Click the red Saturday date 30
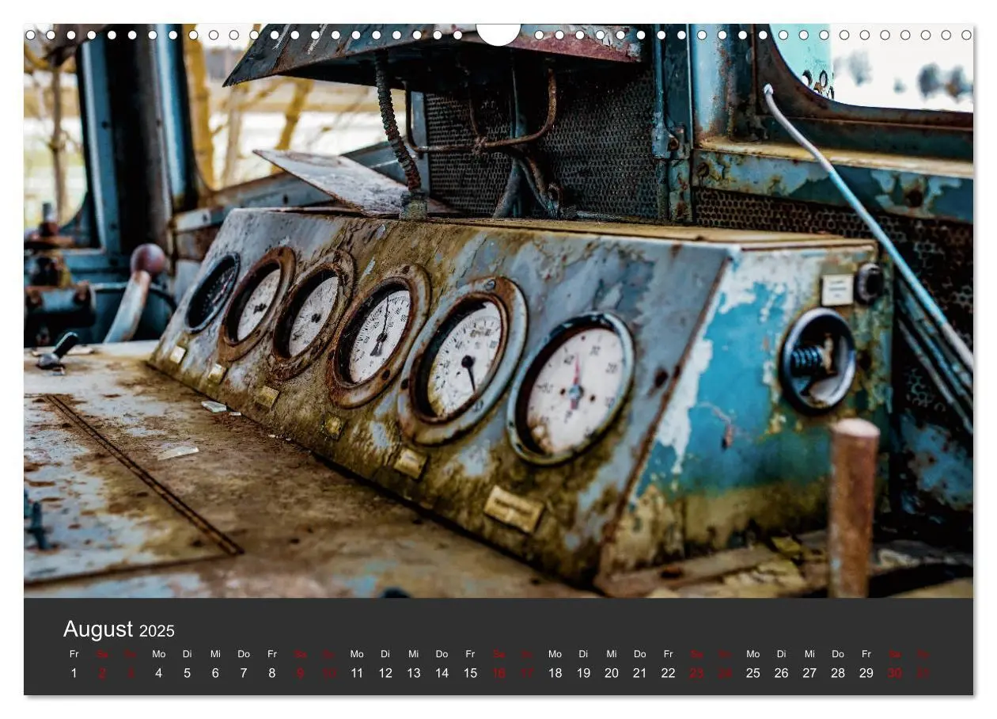The height and width of the screenshot is (719, 997). click(x=894, y=673)
